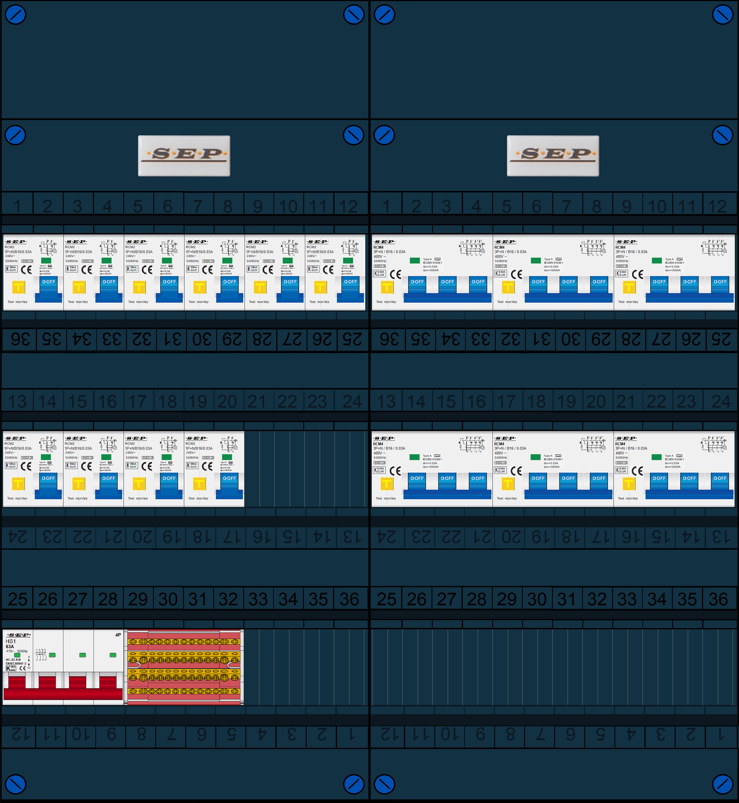
Task: Click green status indicator on right panel RCM4 at modules 1-4
Action: [415, 260]
